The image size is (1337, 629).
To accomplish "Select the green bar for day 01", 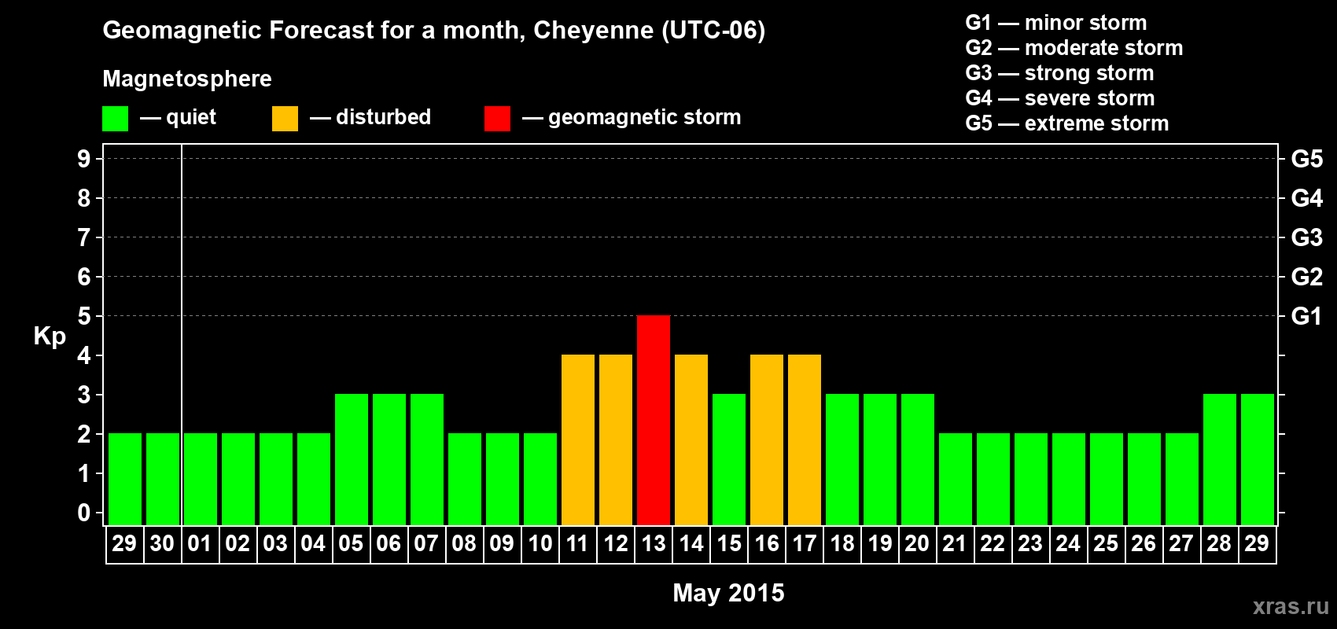I will 201,479.
